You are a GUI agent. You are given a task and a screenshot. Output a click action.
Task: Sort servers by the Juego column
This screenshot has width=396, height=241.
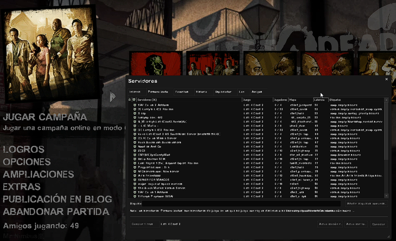[257, 100]
